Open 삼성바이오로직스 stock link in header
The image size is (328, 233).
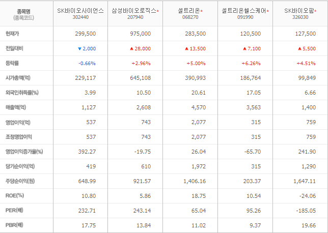coord(134,11)
